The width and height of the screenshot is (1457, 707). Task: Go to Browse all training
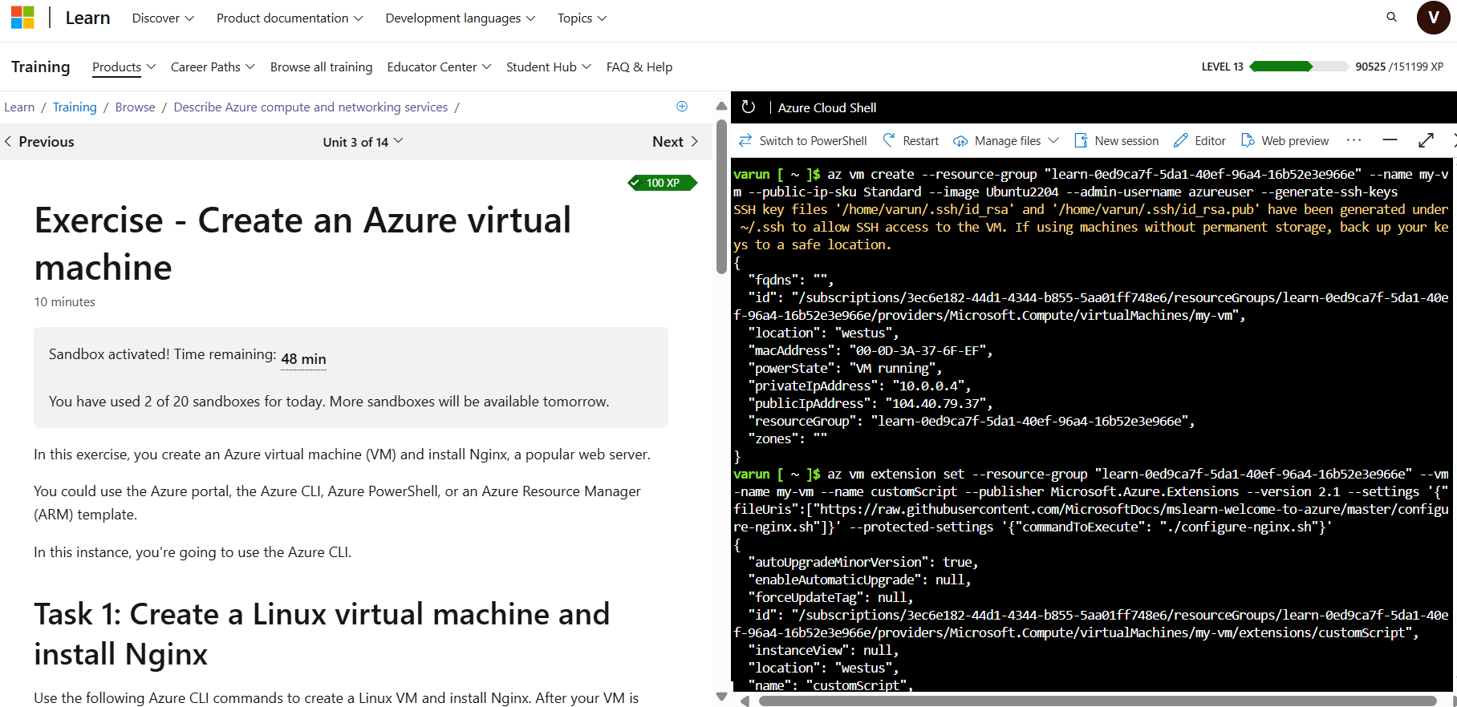tap(321, 67)
